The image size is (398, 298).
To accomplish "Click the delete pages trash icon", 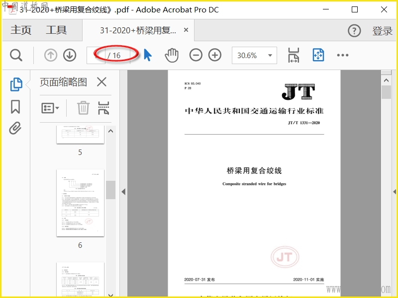I will click(83, 108).
